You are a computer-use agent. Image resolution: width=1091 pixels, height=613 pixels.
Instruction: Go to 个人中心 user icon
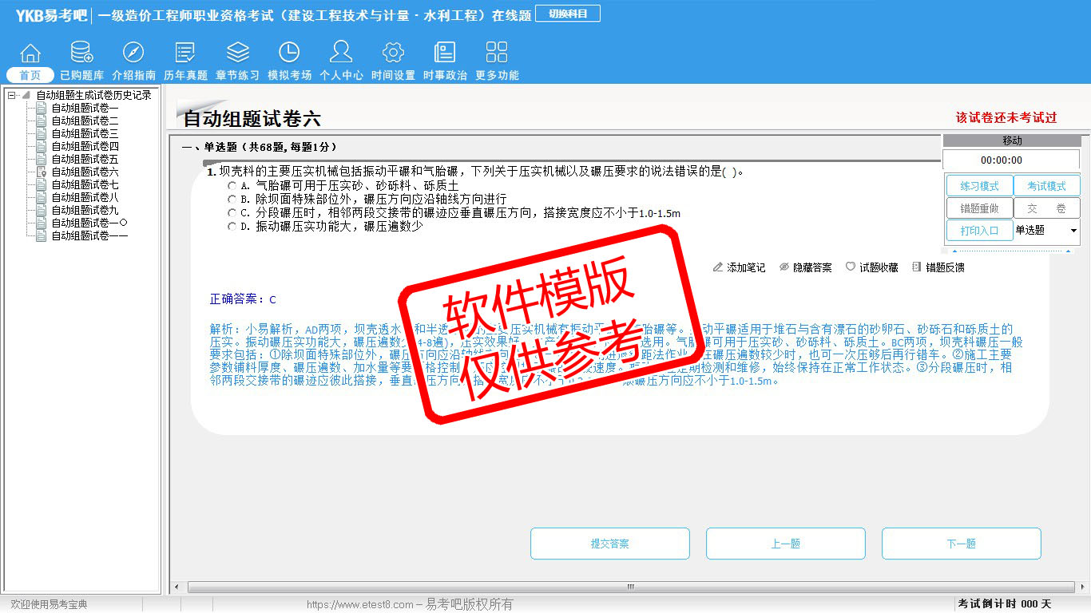341,53
